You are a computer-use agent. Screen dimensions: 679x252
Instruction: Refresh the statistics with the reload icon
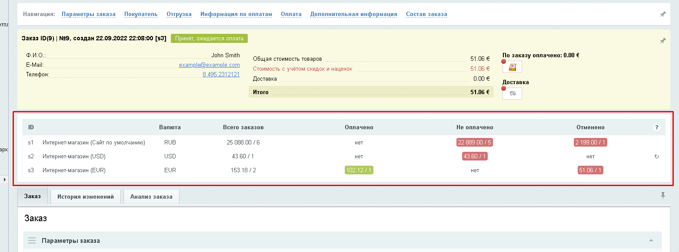point(656,157)
